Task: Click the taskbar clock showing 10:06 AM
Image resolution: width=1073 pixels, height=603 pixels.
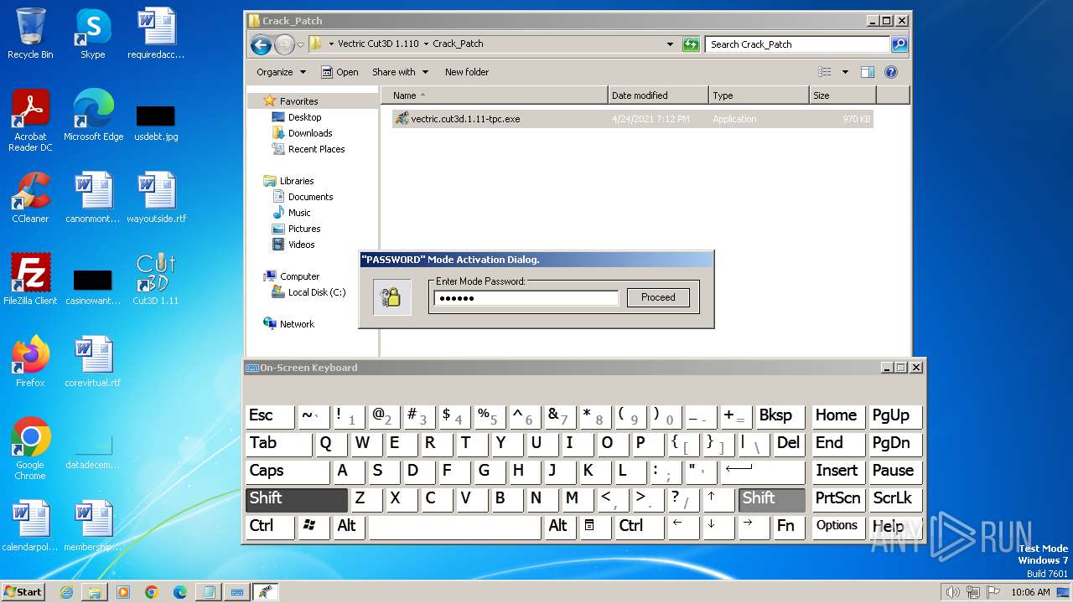Action: (x=1030, y=592)
